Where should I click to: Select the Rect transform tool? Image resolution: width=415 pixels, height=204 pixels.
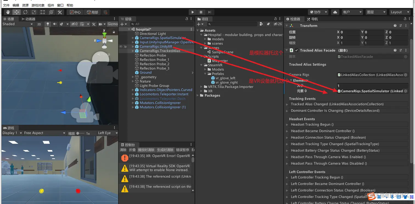43,12
